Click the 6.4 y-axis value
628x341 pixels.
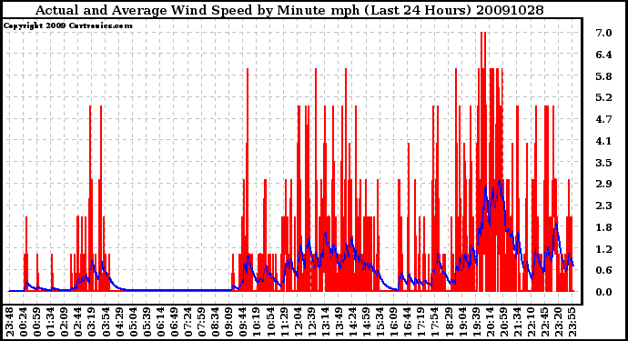[603, 55]
